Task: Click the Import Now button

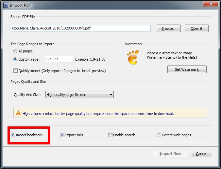Action: (x=170, y=154)
